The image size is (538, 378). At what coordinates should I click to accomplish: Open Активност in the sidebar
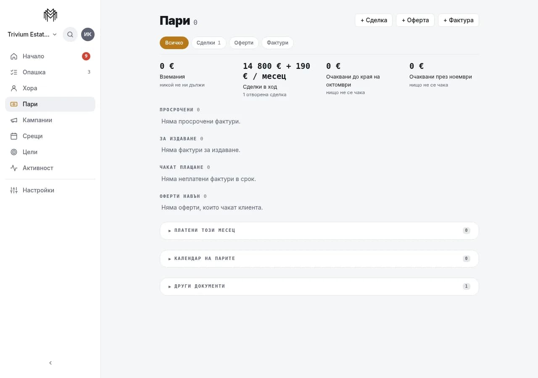point(50,168)
